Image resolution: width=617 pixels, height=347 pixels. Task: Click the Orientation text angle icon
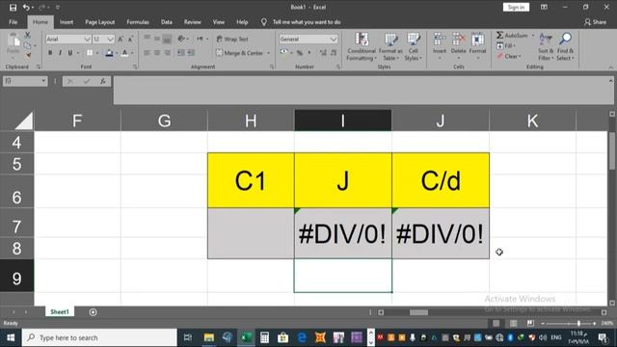[x=181, y=39]
